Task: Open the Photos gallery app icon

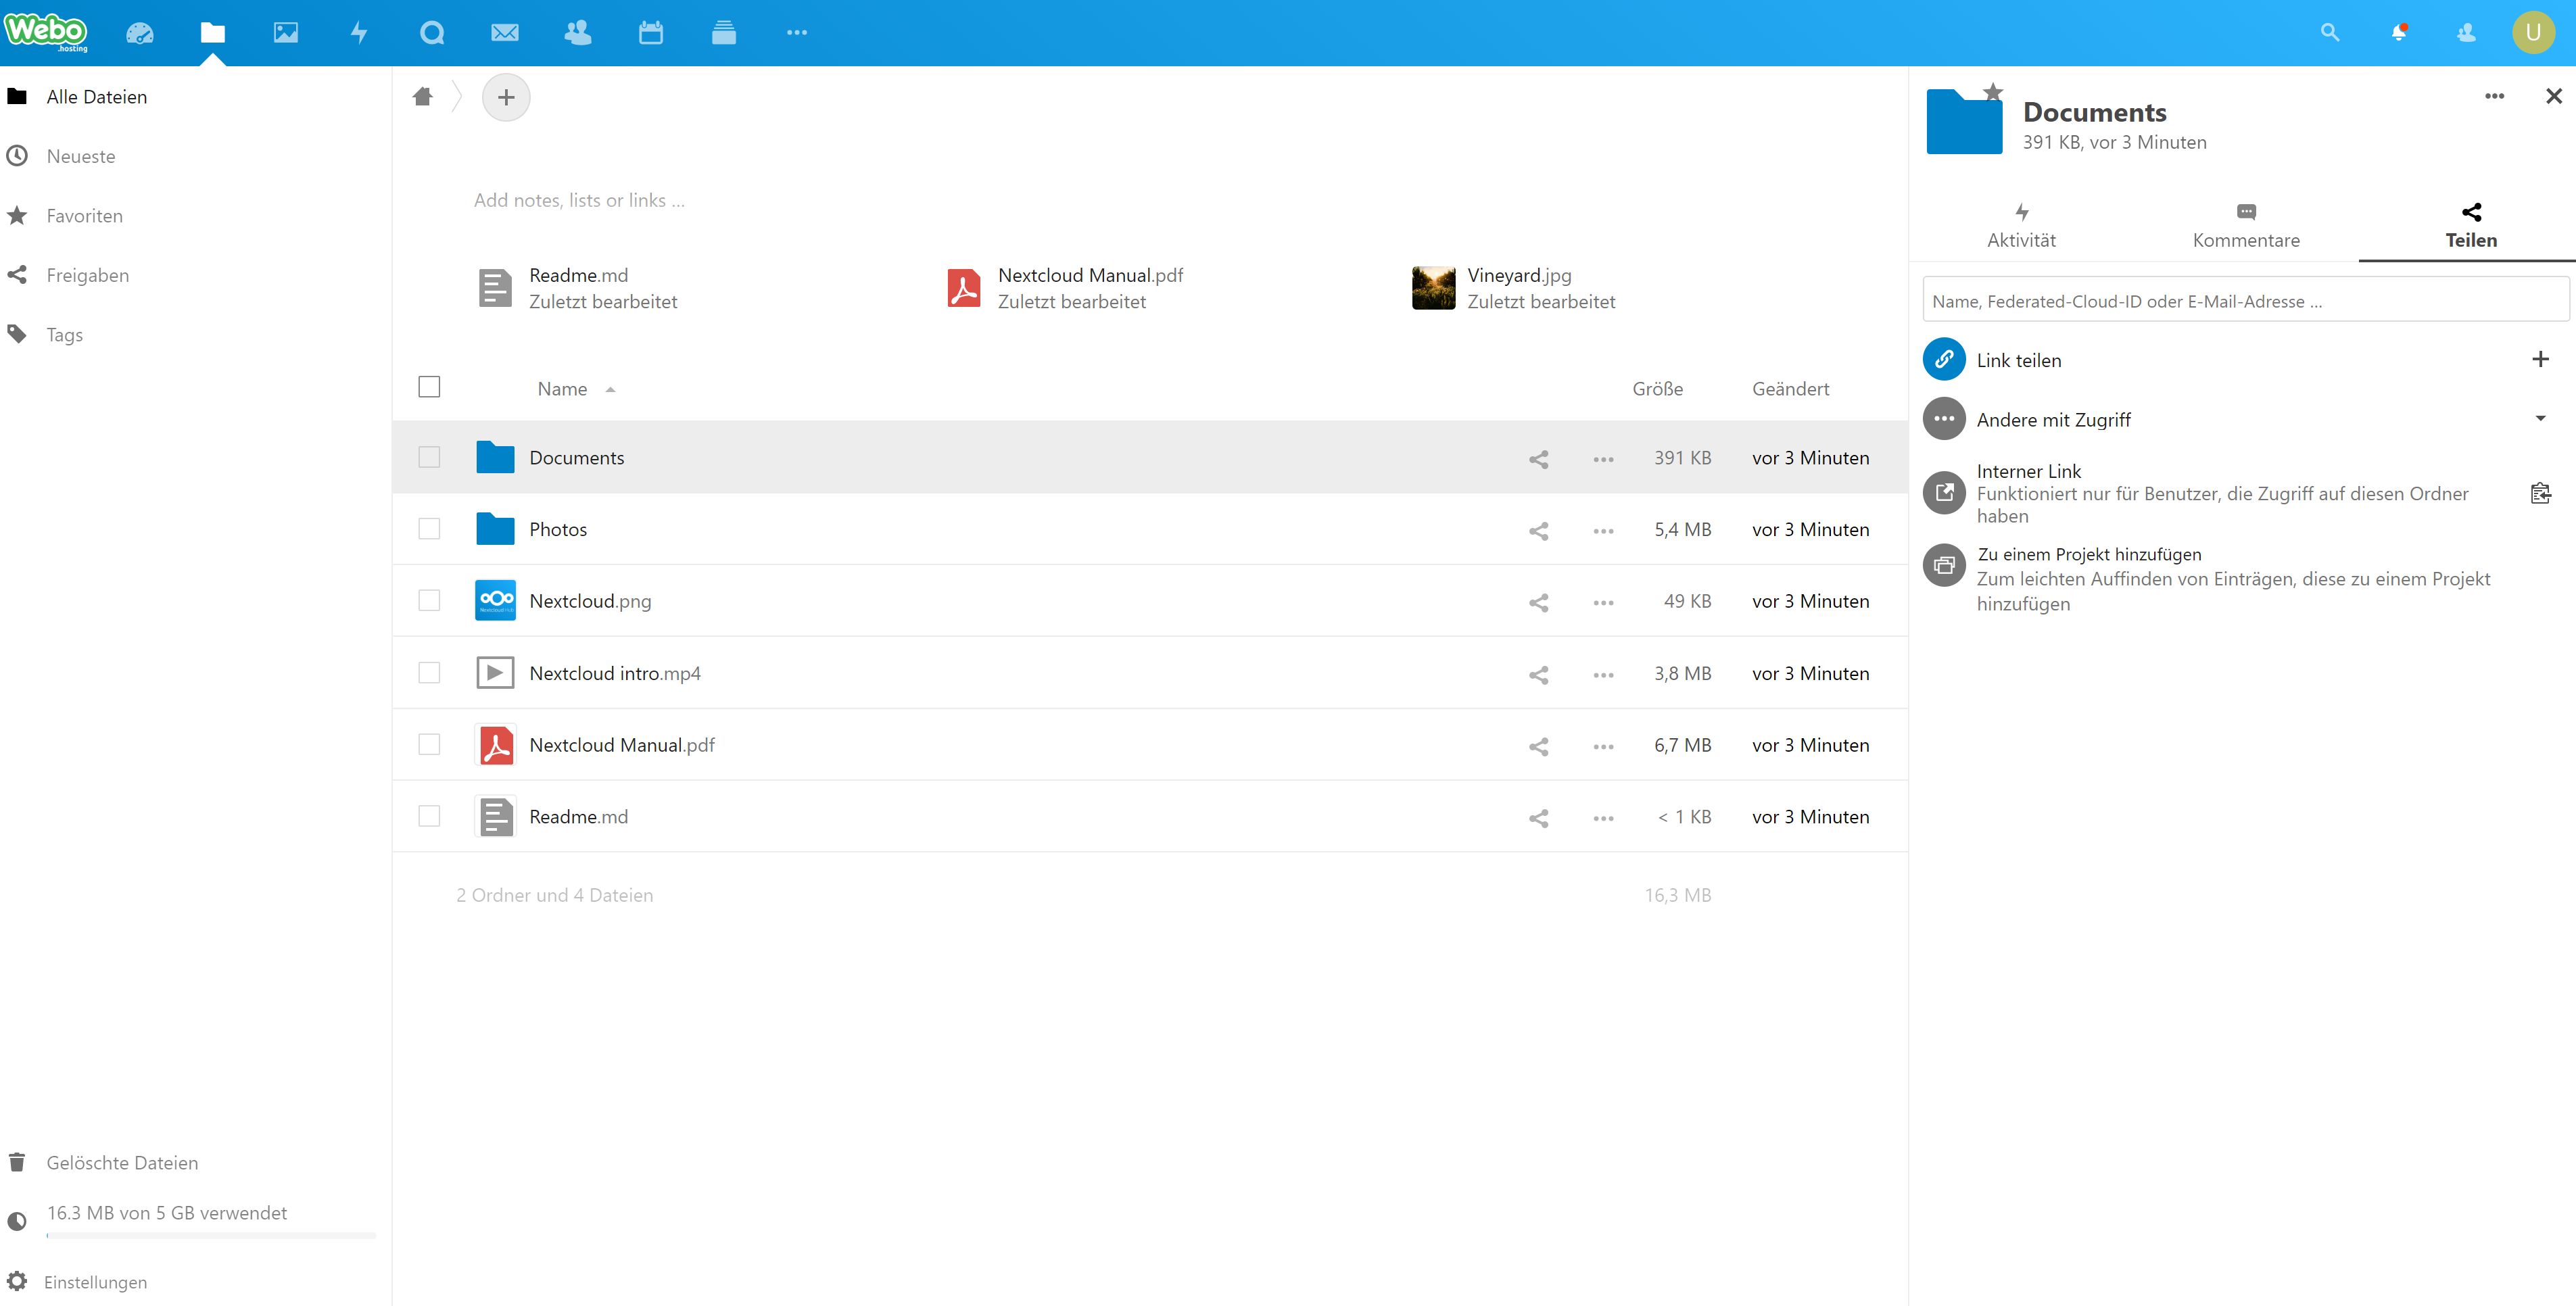Action: click(x=286, y=33)
